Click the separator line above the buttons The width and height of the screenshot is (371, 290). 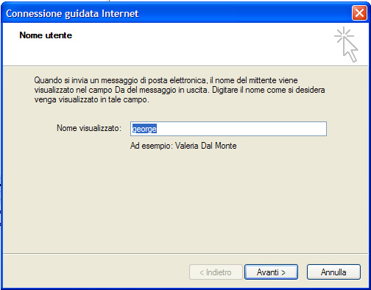tap(185, 253)
